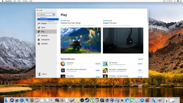This screenshot has height=103, width=183.
Task: Choose the 'ninja samurai shadow fight' suggestion
Action: [48, 21]
